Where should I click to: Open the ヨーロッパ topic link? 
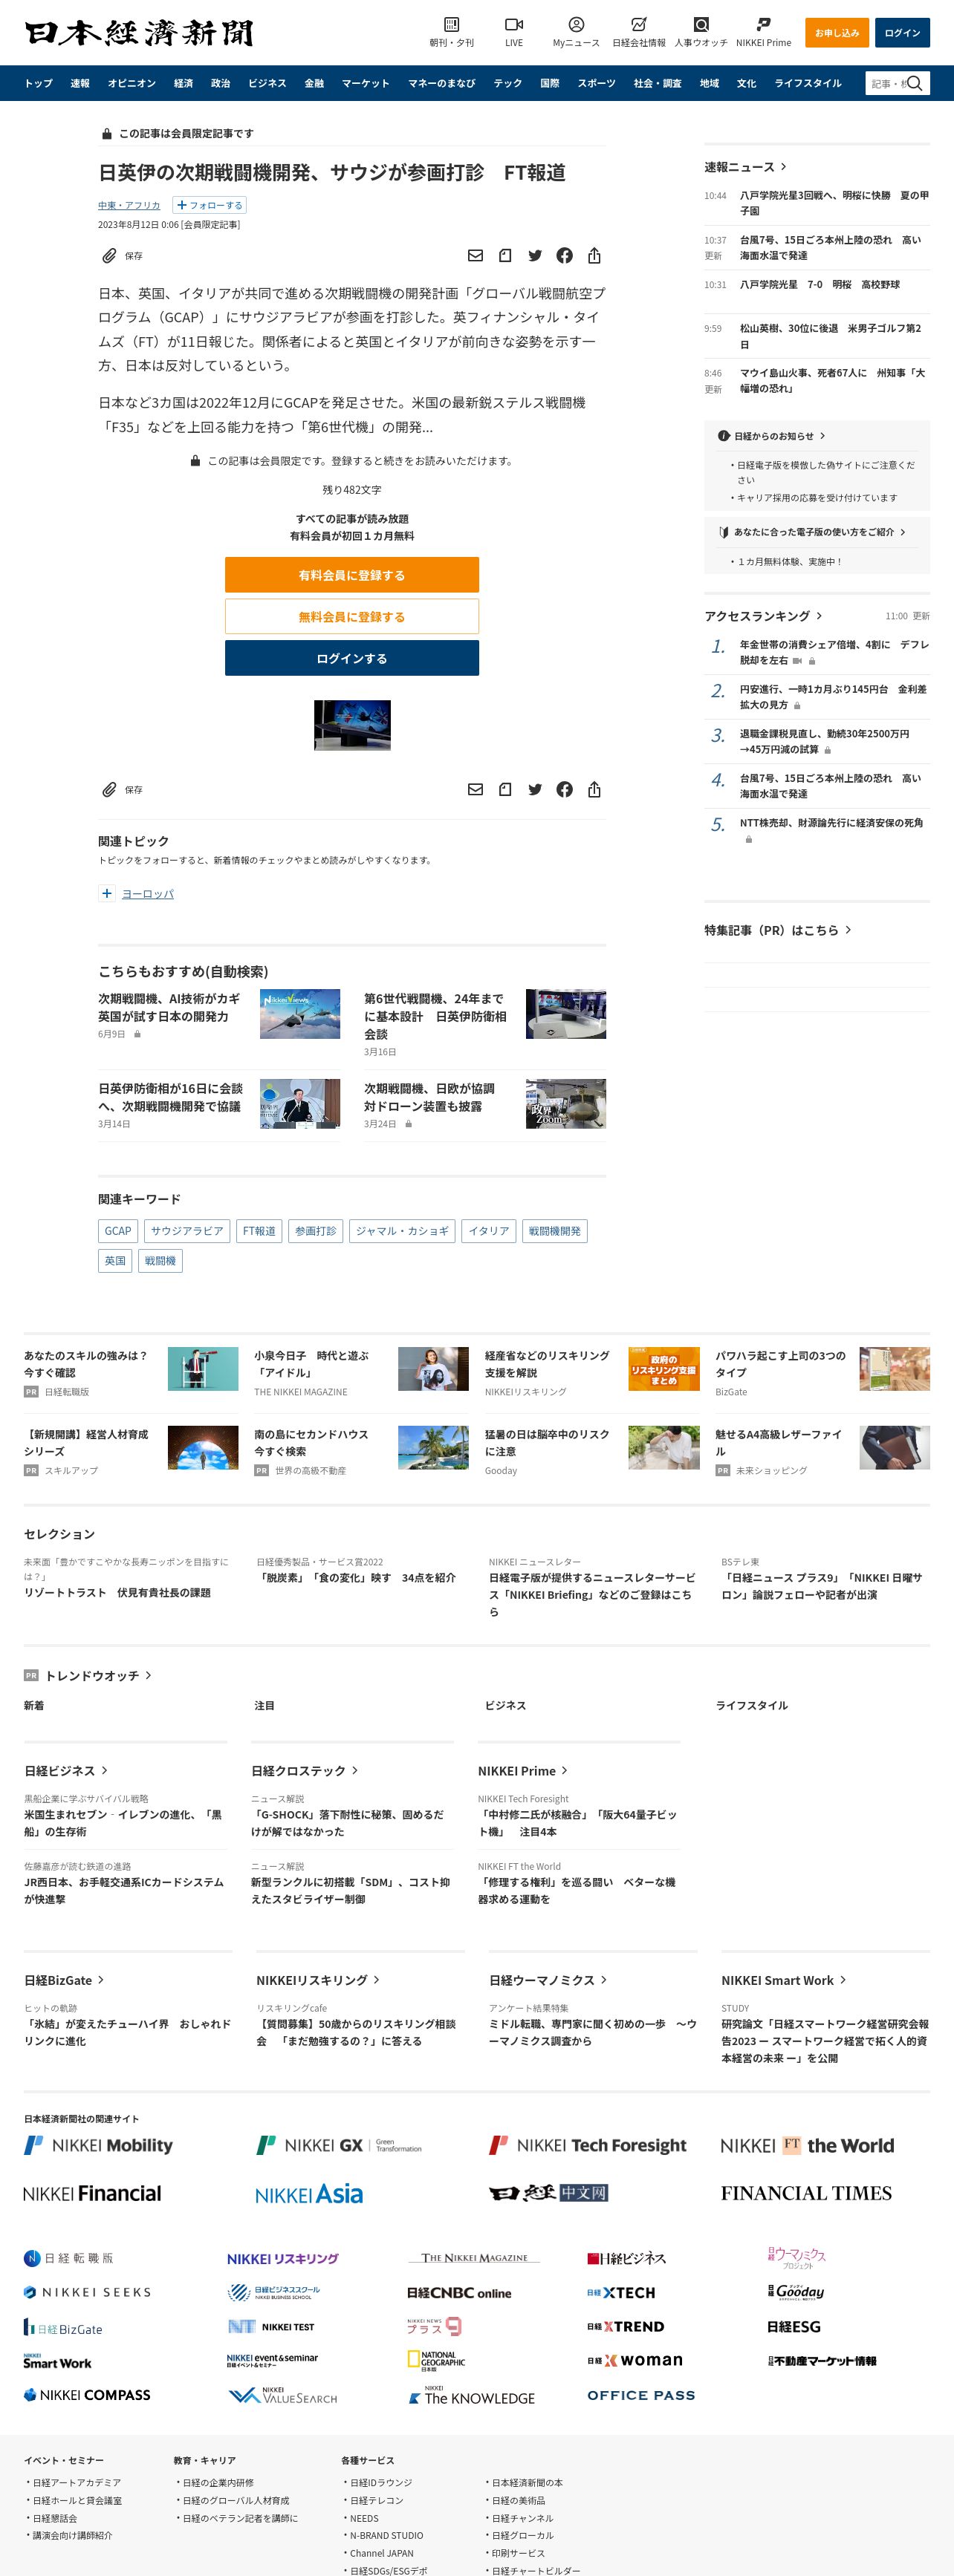click(x=147, y=893)
